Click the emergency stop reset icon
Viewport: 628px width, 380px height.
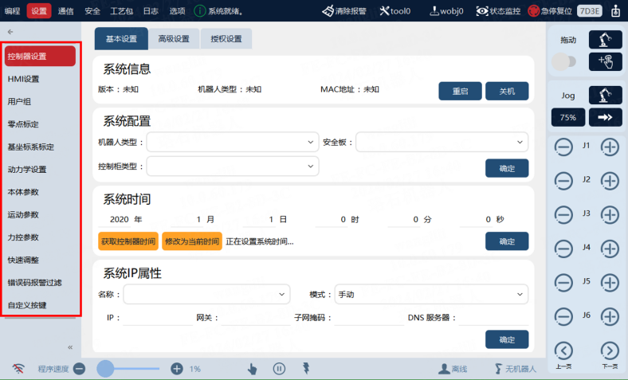[x=533, y=11]
